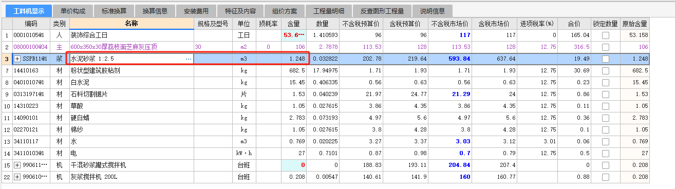Click the 不含税市场价 column header
Image resolution: width=675 pixels, height=189 pixels.
click(x=449, y=24)
